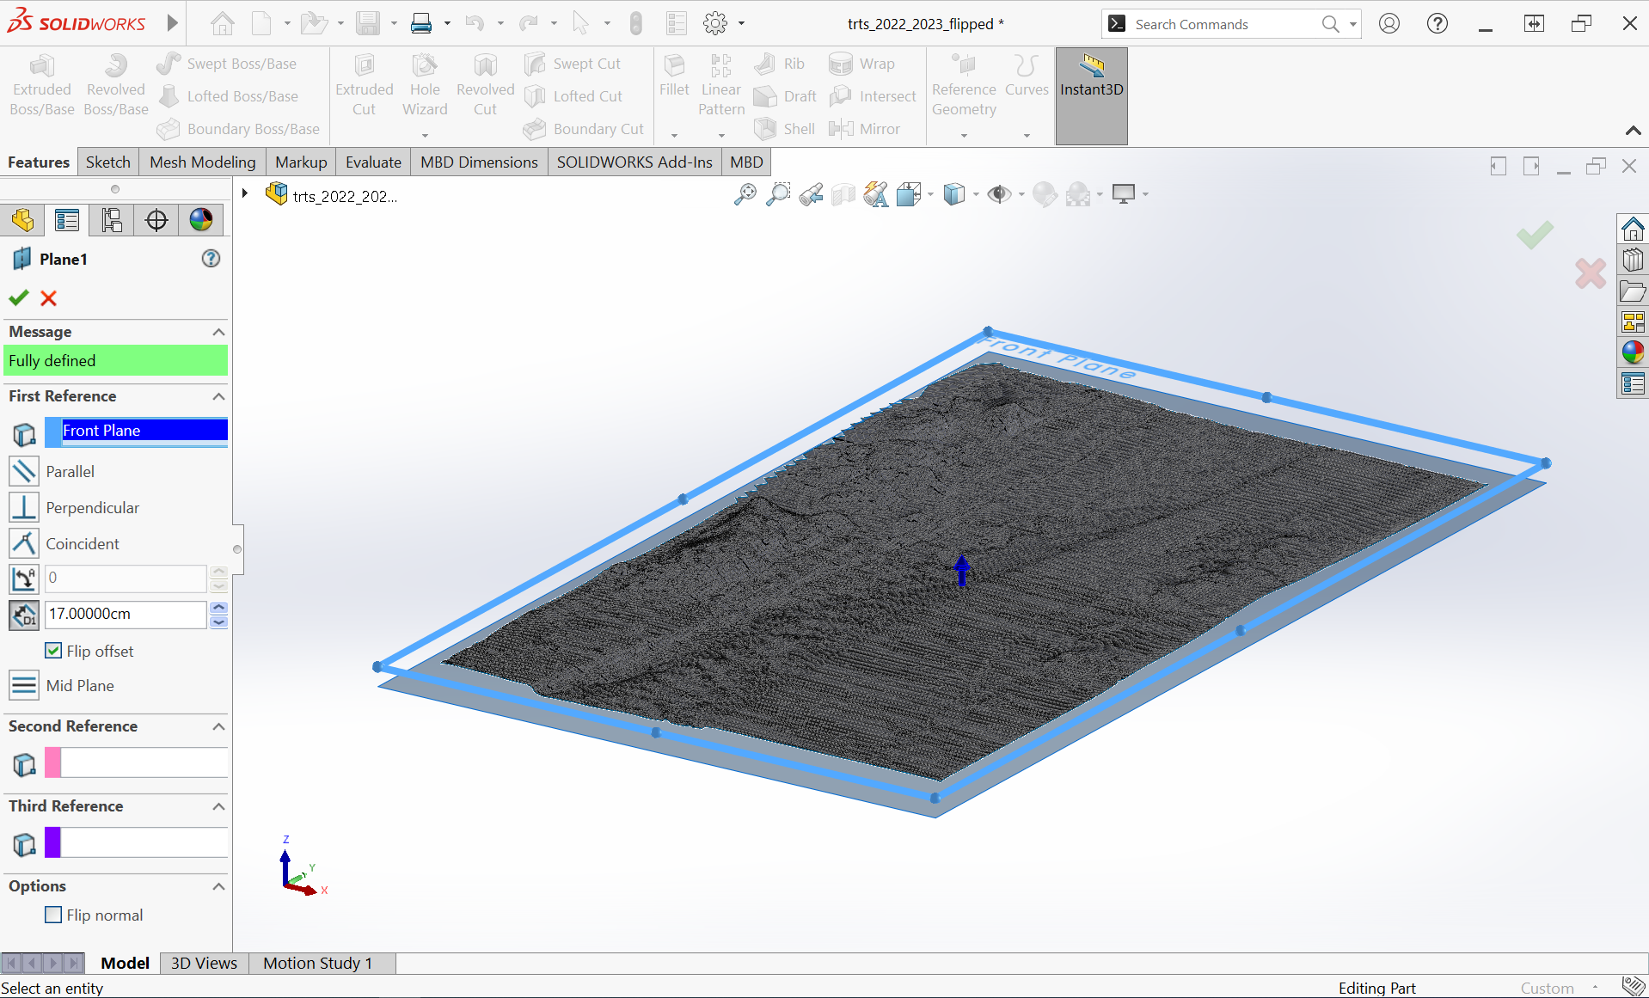Viewport: 1649px width, 998px height.
Task: Open the Hole Wizard dropdown arrow
Action: [x=425, y=135]
